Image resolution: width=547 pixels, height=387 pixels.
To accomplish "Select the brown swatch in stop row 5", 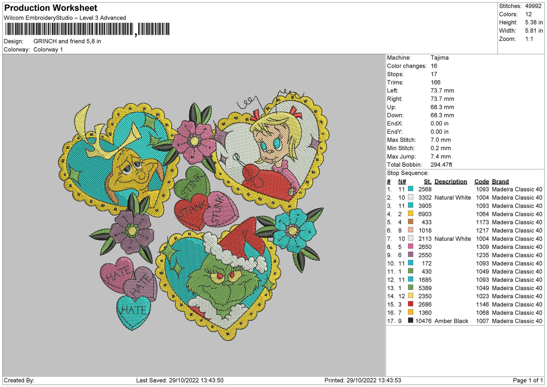I will click(410, 222).
